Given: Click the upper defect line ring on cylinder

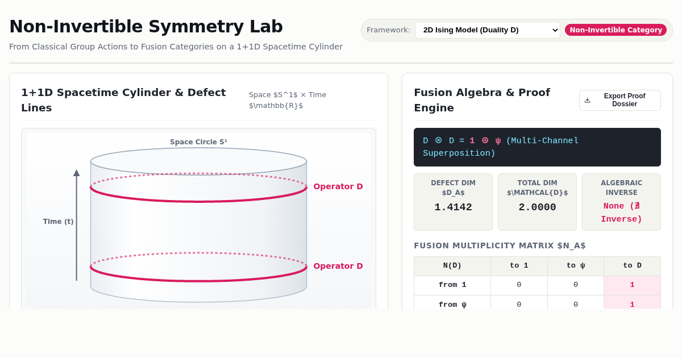Looking at the screenshot, I should pos(198,188).
